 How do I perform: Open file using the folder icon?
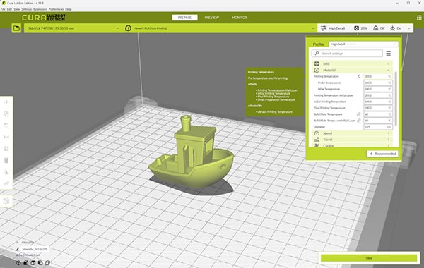16,28
